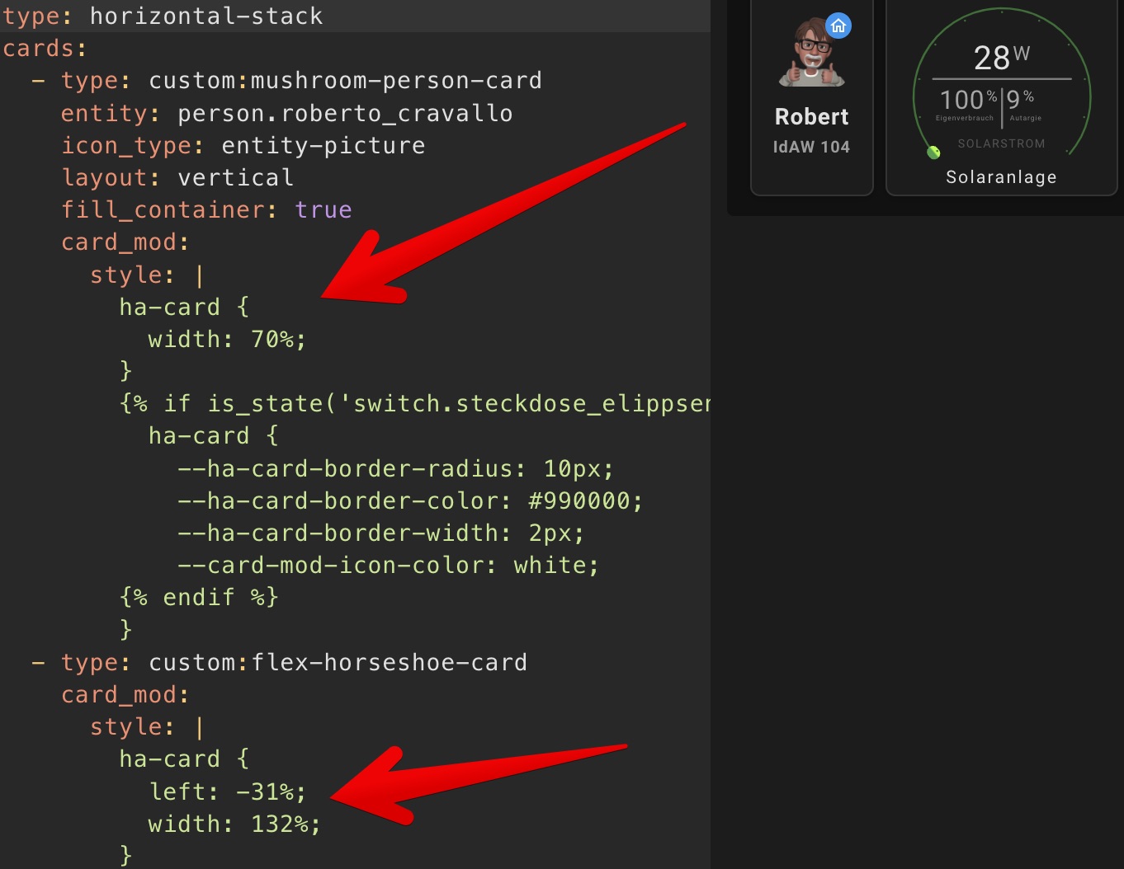This screenshot has height=869, width=1124.
Task: Click the 'left: -31%;' code line
Action: [x=227, y=792]
